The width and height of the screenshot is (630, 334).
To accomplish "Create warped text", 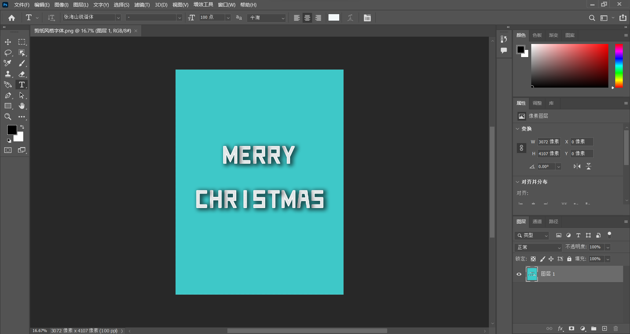I will [350, 18].
